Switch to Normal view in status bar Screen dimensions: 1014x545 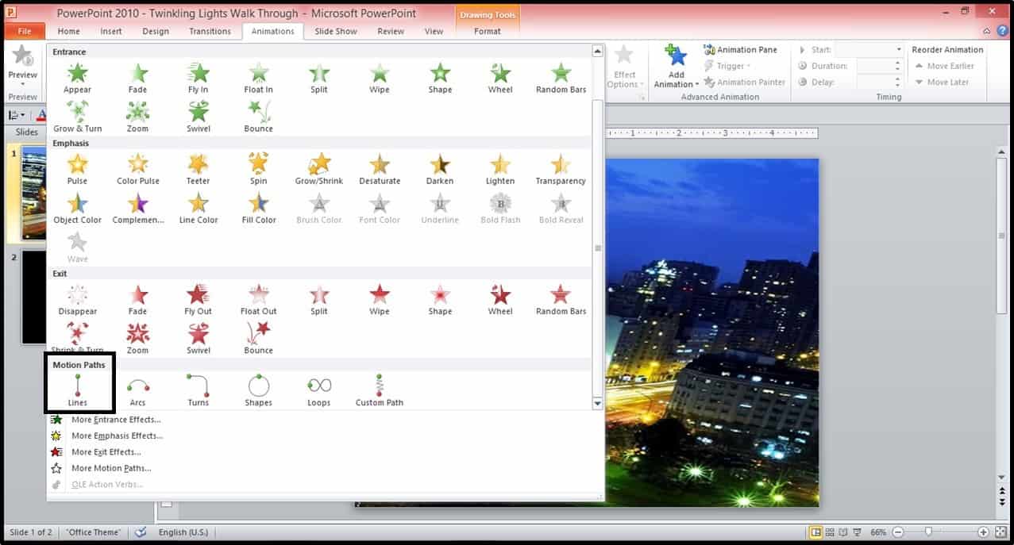[x=815, y=532]
